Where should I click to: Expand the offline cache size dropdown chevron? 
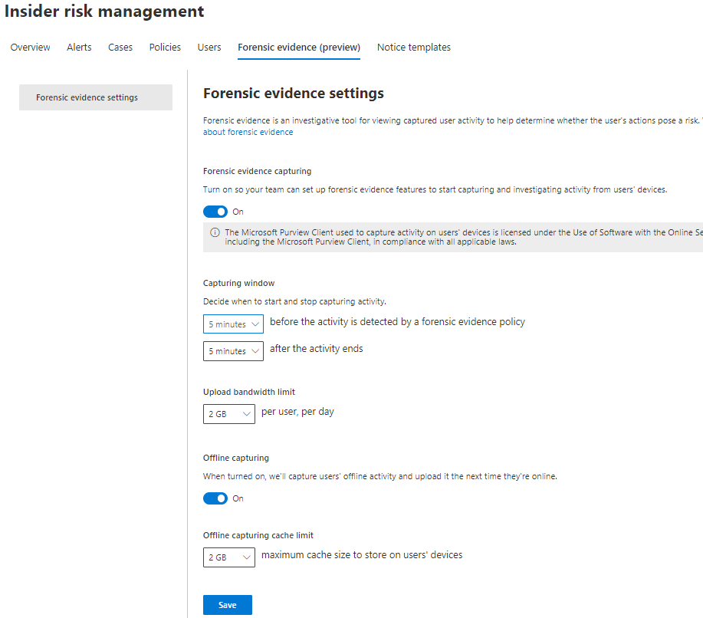247,557
